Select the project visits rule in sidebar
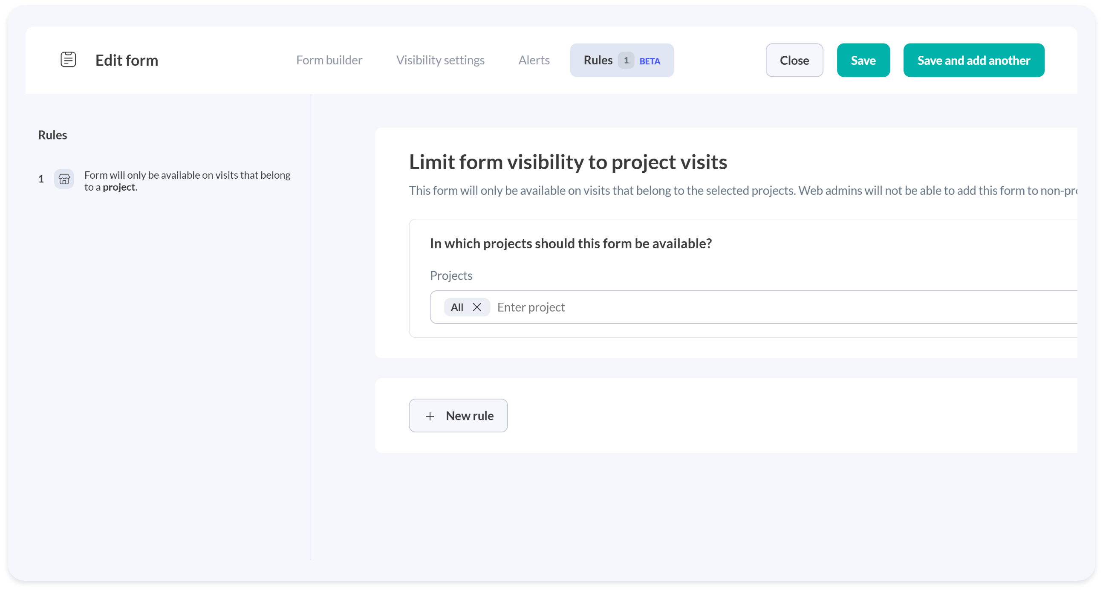The image size is (1103, 591). [187, 181]
